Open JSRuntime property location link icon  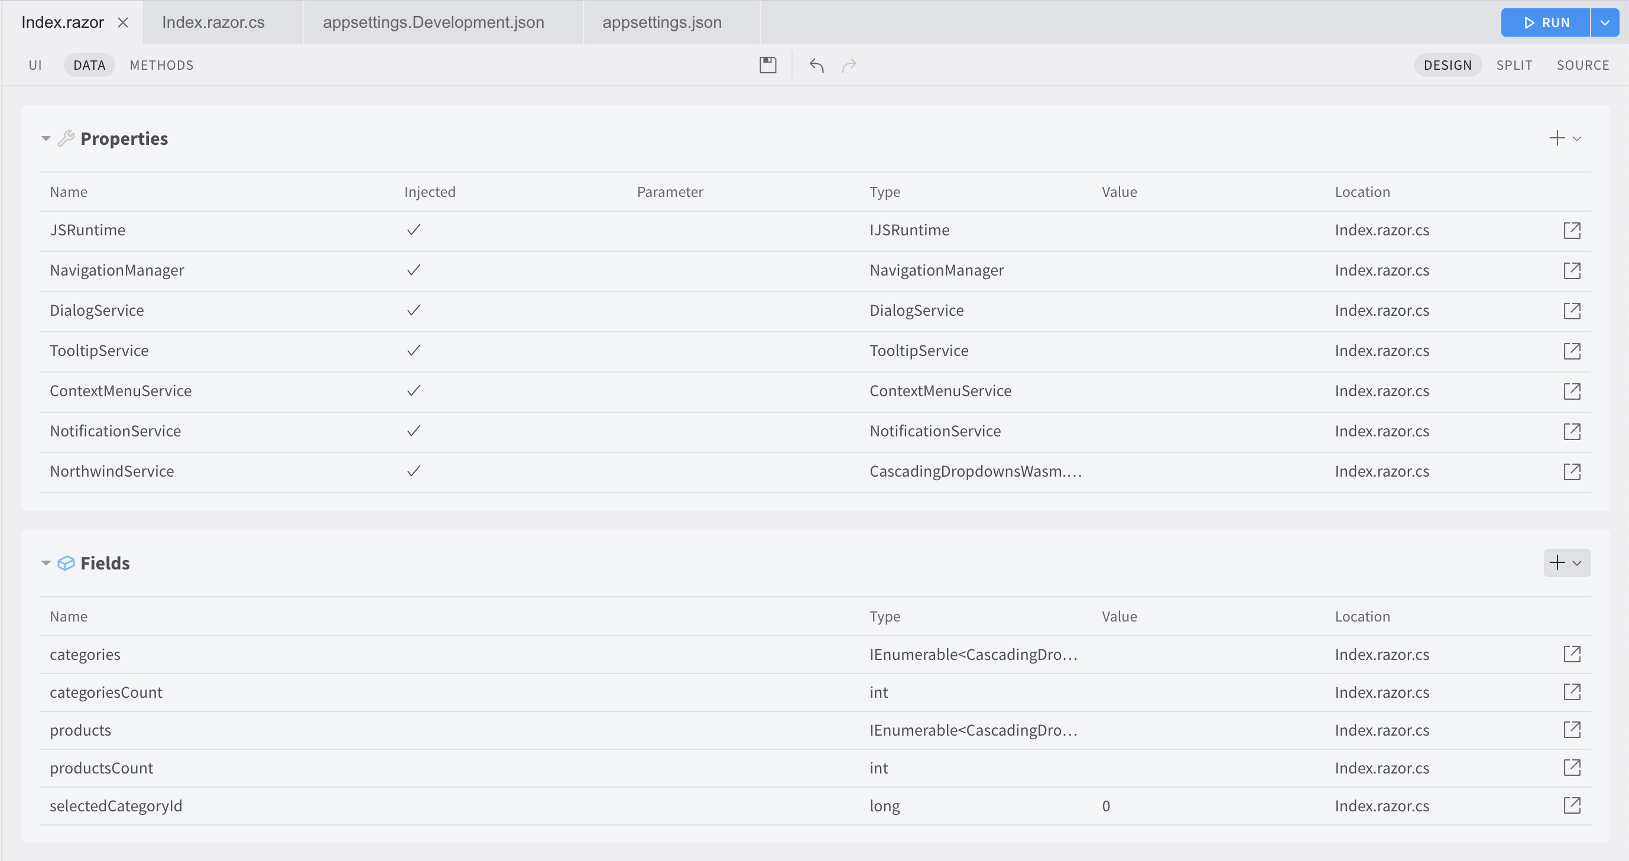click(1572, 230)
